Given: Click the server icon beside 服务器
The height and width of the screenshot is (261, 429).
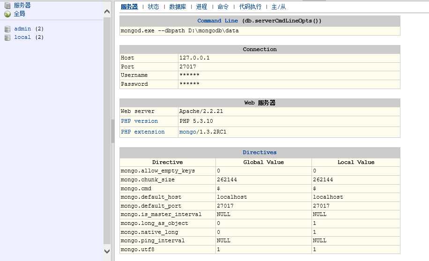Looking at the screenshot, I should point(7,6).
